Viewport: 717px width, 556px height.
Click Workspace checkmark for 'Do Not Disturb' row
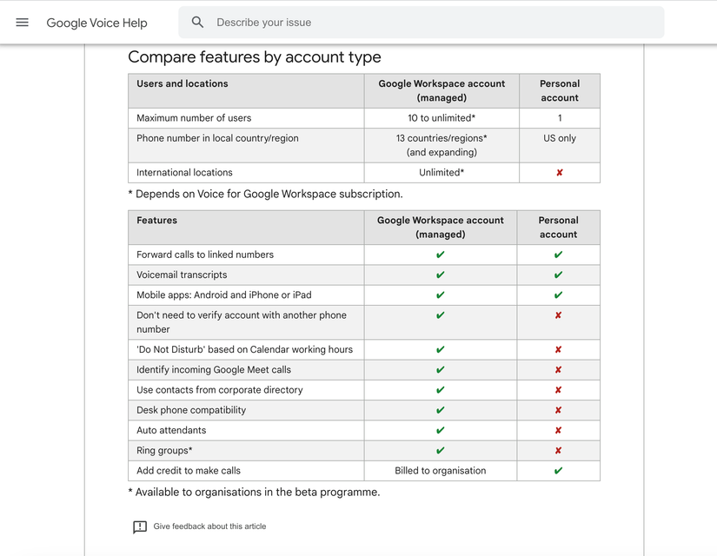pos(441,349)
